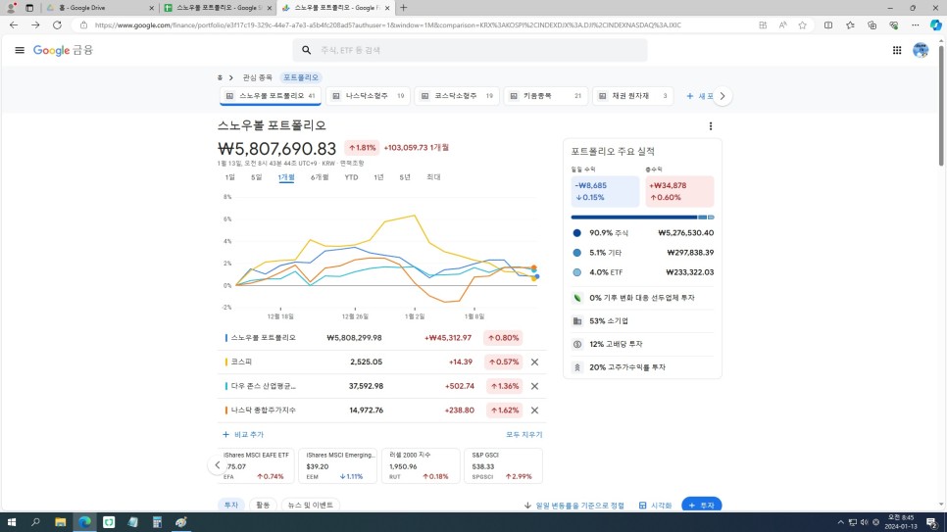Screen dimensions: 947x532
Task: Click the blue 투자 add button
Action: click(x=701, y=506)
